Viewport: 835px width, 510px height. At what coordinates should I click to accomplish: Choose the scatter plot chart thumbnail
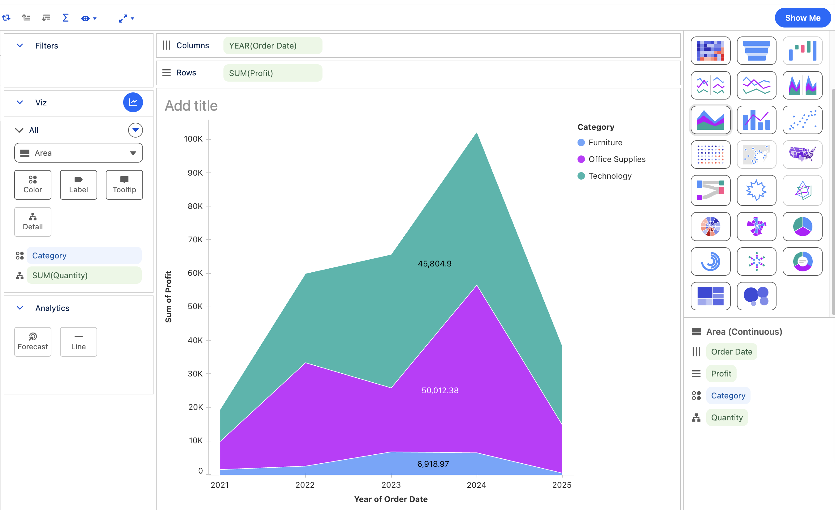pos(803,120)
